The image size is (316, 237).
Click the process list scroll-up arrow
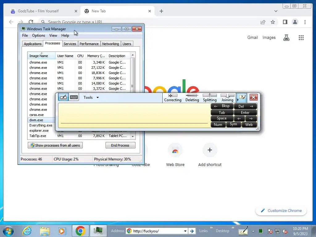[x=133, y=55]
